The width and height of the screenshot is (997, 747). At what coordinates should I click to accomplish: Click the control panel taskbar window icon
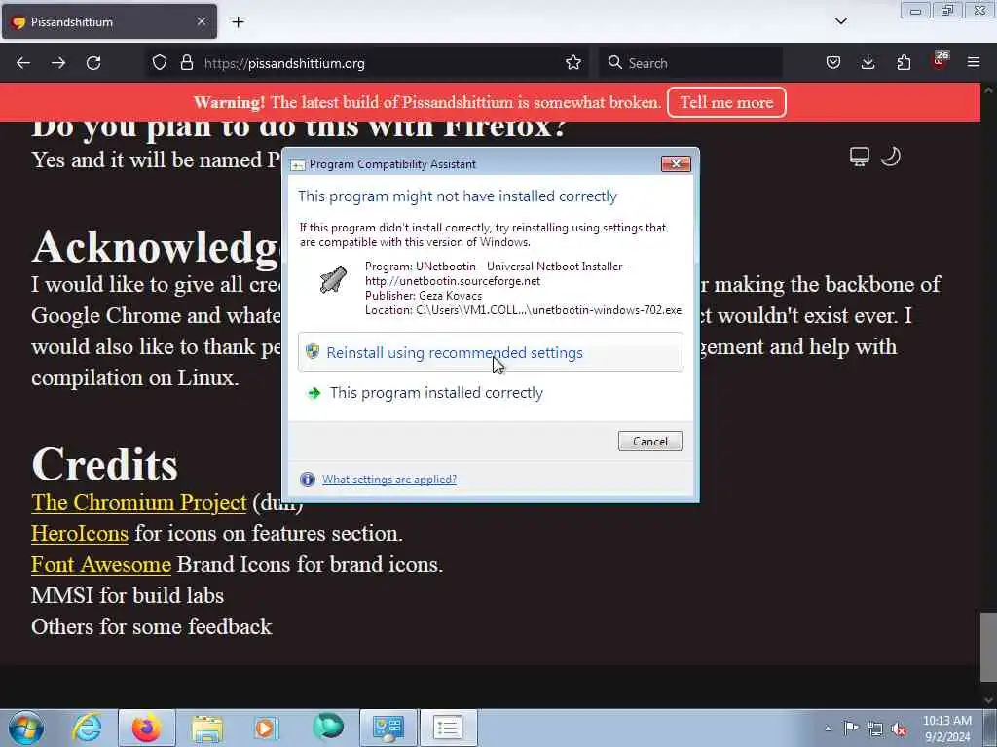click(388, 728)
